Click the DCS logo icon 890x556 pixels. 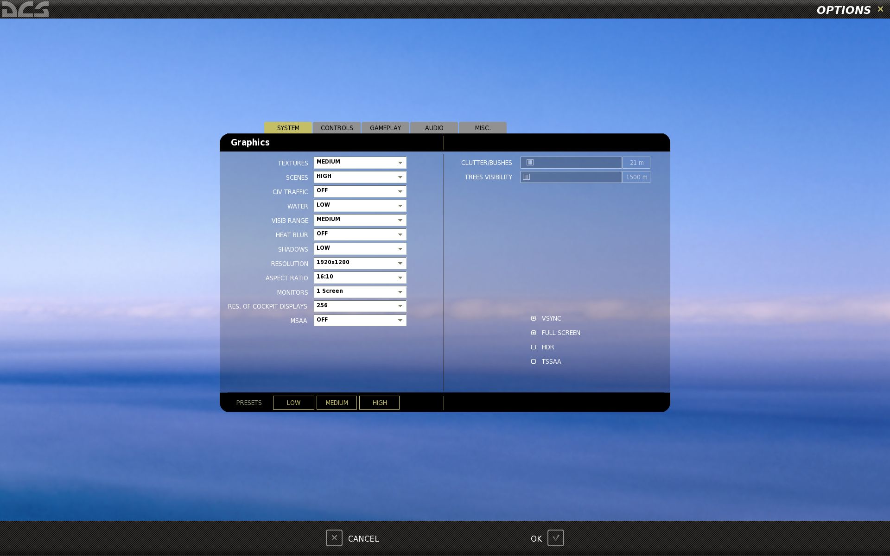(x=25, y=9)
